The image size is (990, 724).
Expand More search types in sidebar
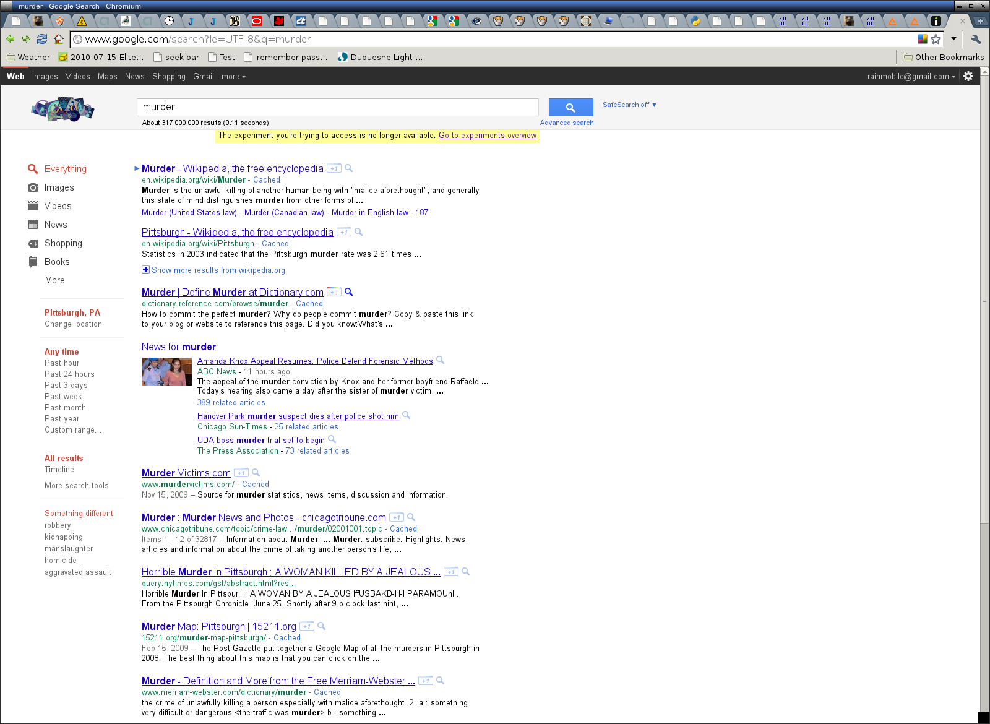[x=54, y=280]
